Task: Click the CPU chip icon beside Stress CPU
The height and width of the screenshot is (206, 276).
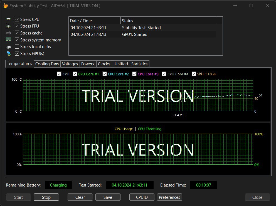Action: point(8,19)
